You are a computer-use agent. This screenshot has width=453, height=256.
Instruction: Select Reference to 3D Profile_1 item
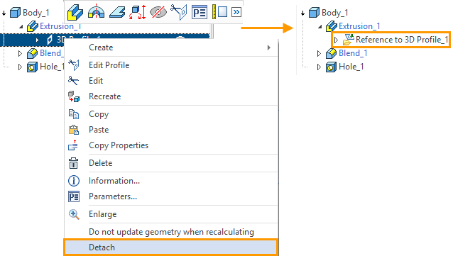(402, 40)
